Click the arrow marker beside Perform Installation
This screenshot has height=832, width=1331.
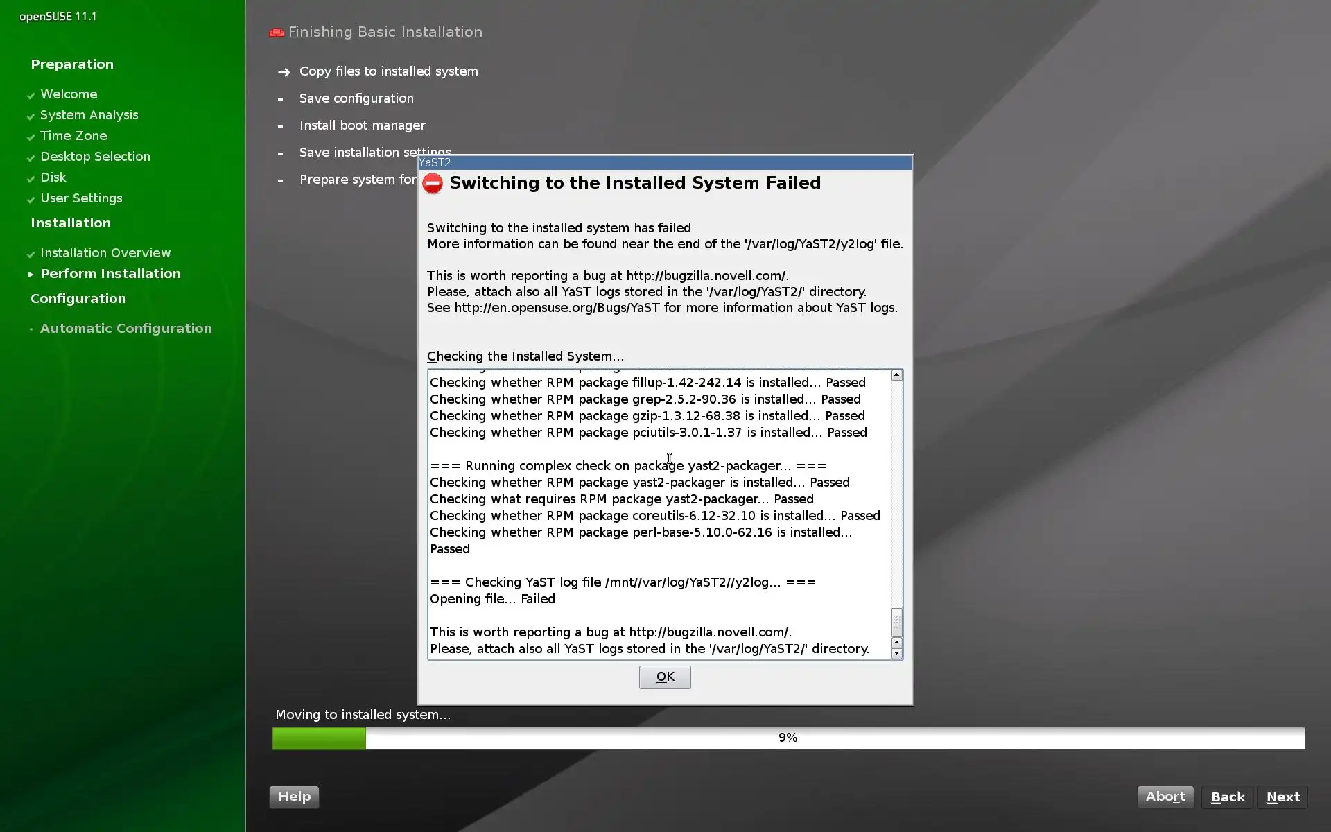tap(31, 275)
